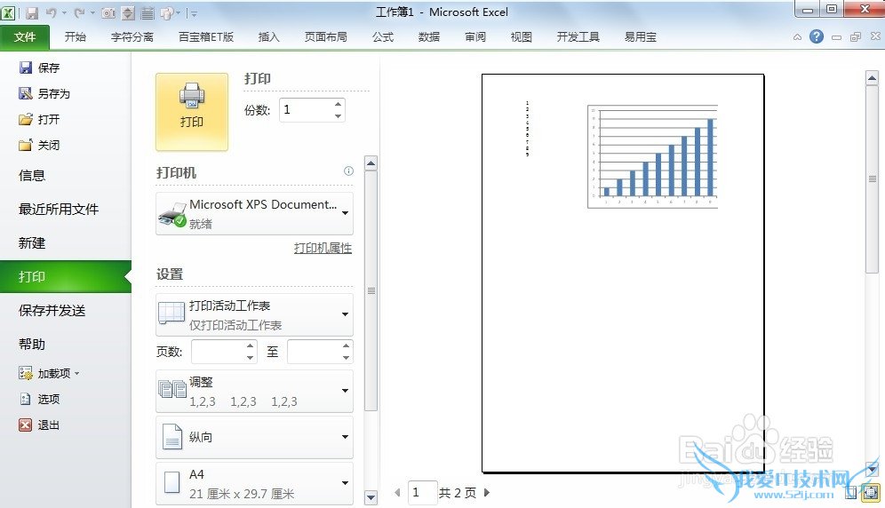Click the Excel application icon in title bar
The width and height of the screenshot is (885, 508).
click(8, 12)
